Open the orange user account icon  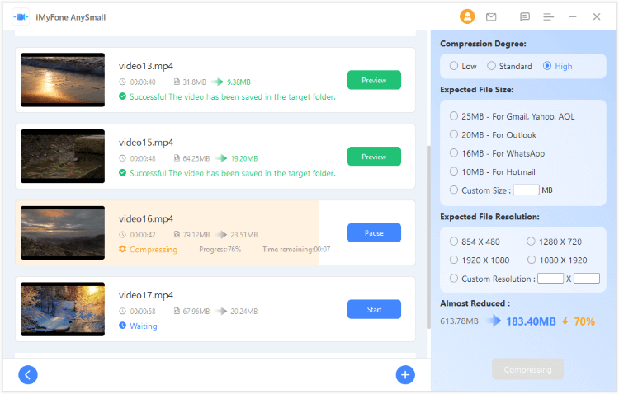tap(467, 16)
